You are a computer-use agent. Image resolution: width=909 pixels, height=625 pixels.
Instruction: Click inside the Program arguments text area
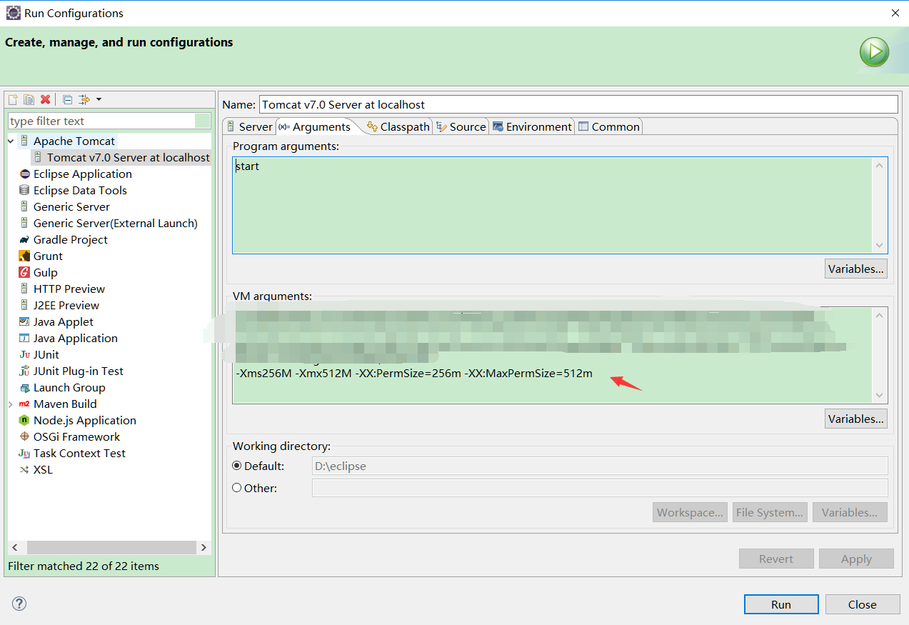point(552,206)
